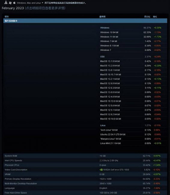Collapse the 操作系统版本 section header
Screen dimensions: 170x195
(x=85, y=21)
